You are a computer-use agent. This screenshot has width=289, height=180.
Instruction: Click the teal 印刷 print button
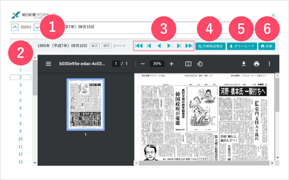(267, 46)
